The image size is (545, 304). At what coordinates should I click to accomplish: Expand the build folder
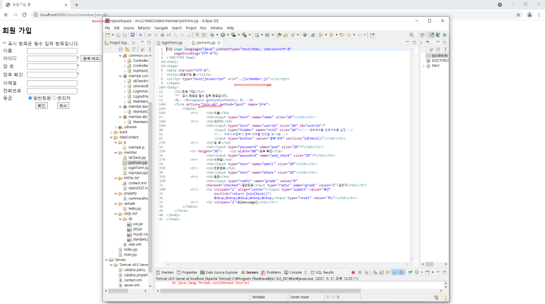pyautogui.click(x=111, y=132)
